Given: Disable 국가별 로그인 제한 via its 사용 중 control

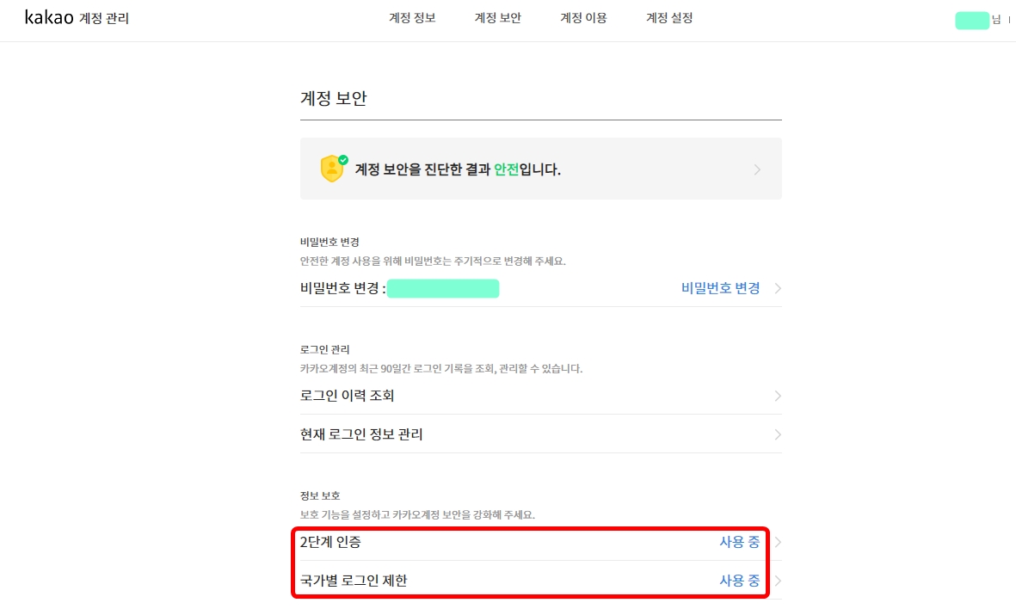Looking at the screenshot, I should (738, 581).
